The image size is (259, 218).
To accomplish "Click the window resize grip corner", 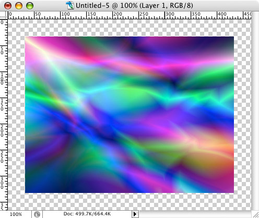I will click(x=255, y=214).
